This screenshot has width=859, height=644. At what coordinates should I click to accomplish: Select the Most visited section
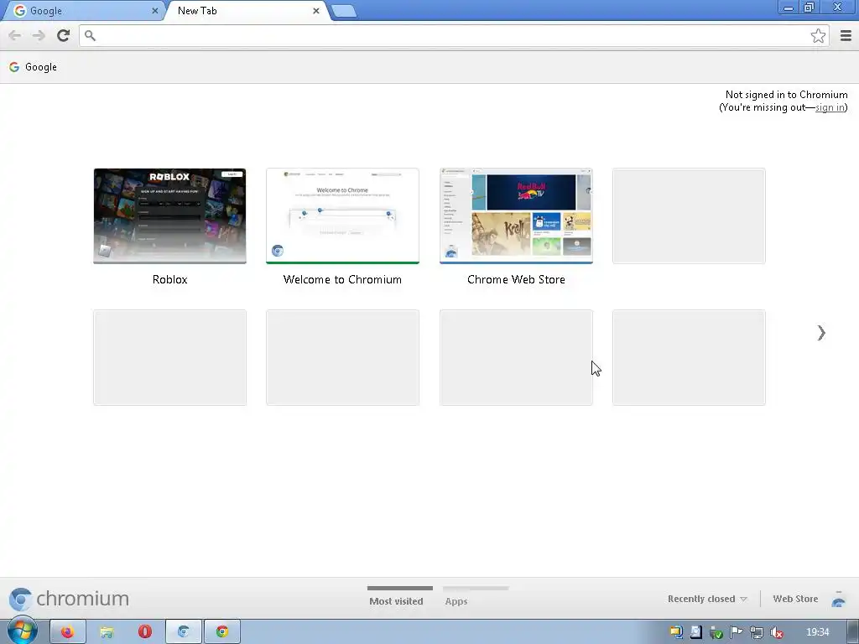point(396,600)
